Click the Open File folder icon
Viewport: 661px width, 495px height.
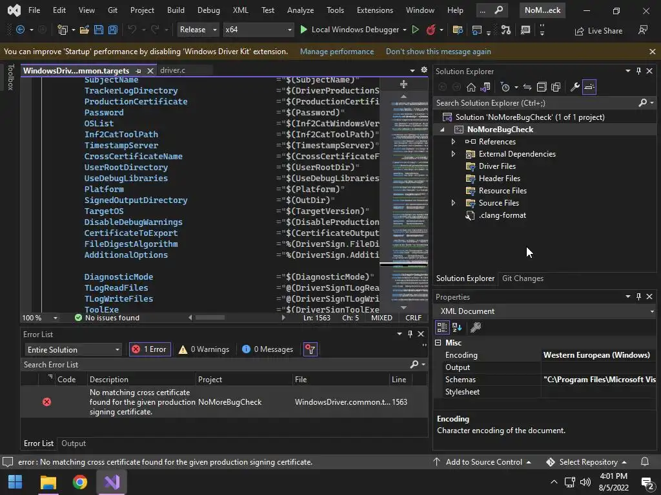[85, 30]
